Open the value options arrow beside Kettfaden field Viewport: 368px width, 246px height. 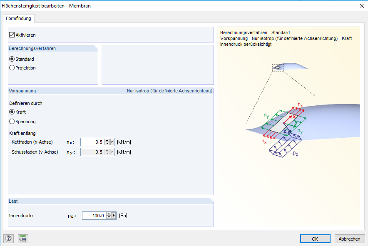(112, 142)
